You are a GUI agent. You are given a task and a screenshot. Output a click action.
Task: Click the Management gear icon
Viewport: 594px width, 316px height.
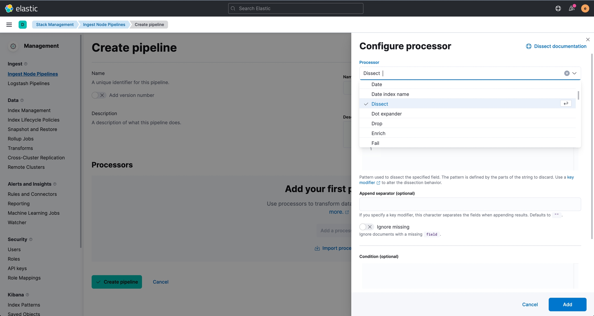[13, 46]
